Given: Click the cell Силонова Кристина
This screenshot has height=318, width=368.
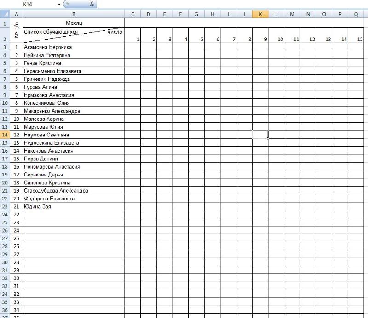Looking at the screenshot, I should click(x=74, y=183).
